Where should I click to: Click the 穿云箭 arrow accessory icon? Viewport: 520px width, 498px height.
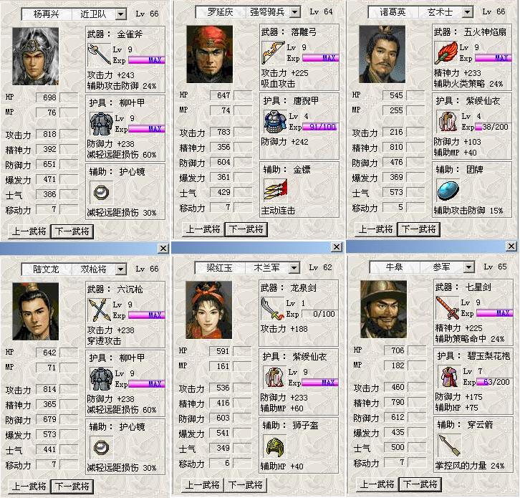pyautogui.click(x=448, y=445)
